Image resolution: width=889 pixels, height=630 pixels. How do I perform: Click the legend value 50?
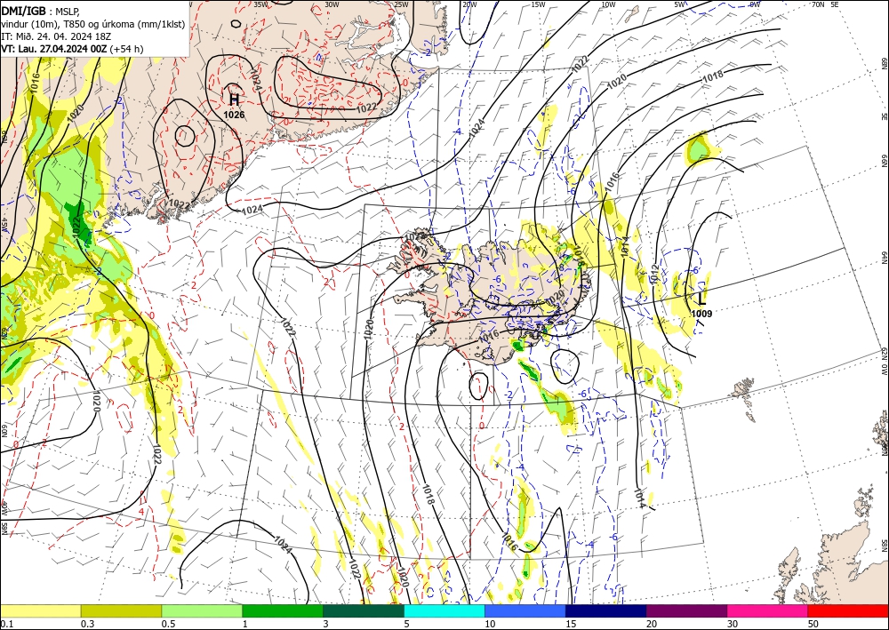click(x=813, y=624)
